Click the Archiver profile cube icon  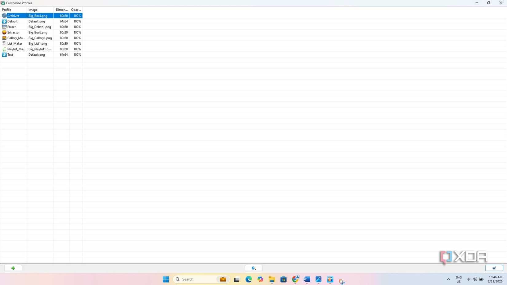tap(4, 16)
